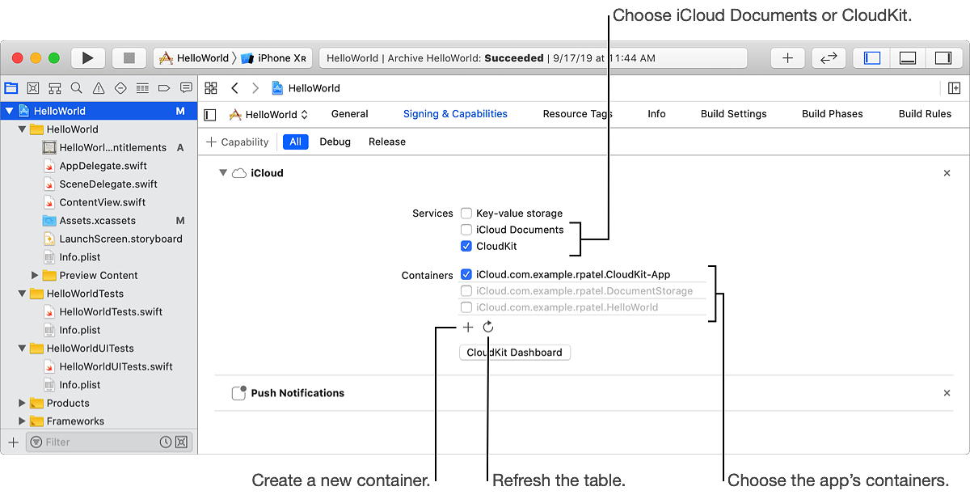Show only recent files clock filter
The width and height of the screenshot is (970, 495).
pos(166,442)
